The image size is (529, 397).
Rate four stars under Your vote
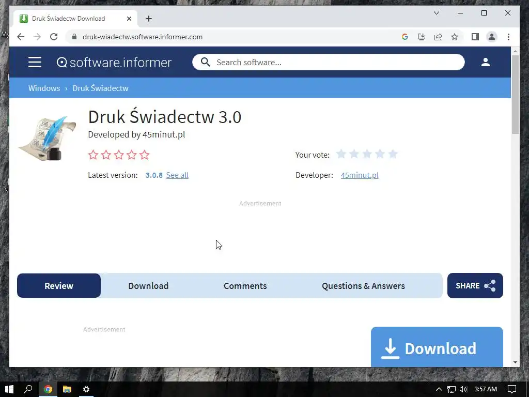pyautogui.click(x=380, y=154)
